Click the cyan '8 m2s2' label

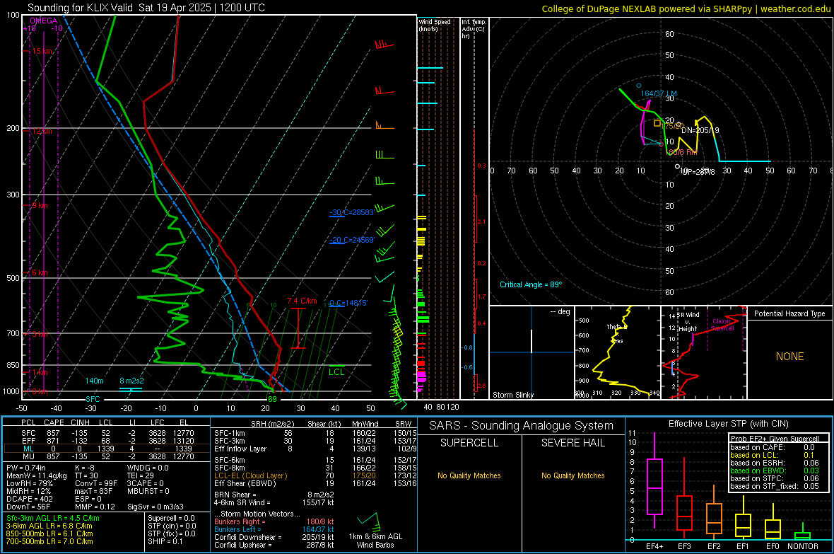(131, 381)
